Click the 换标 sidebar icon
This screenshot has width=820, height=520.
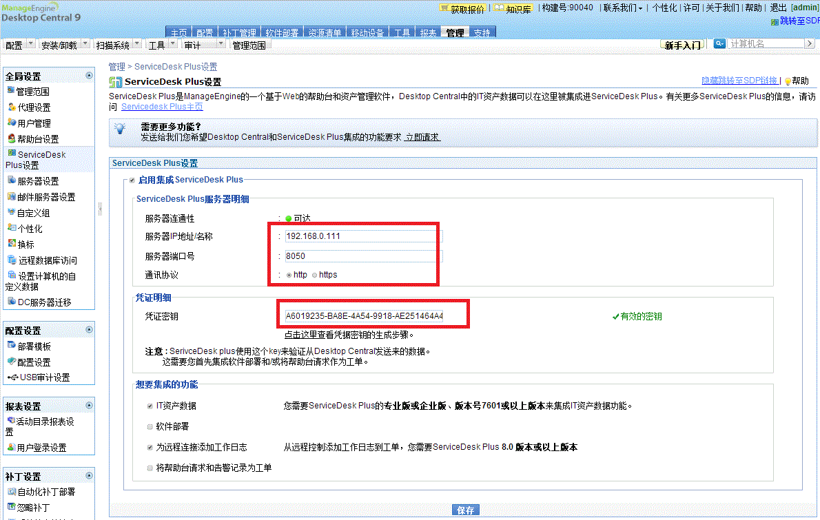pos(12,244)
